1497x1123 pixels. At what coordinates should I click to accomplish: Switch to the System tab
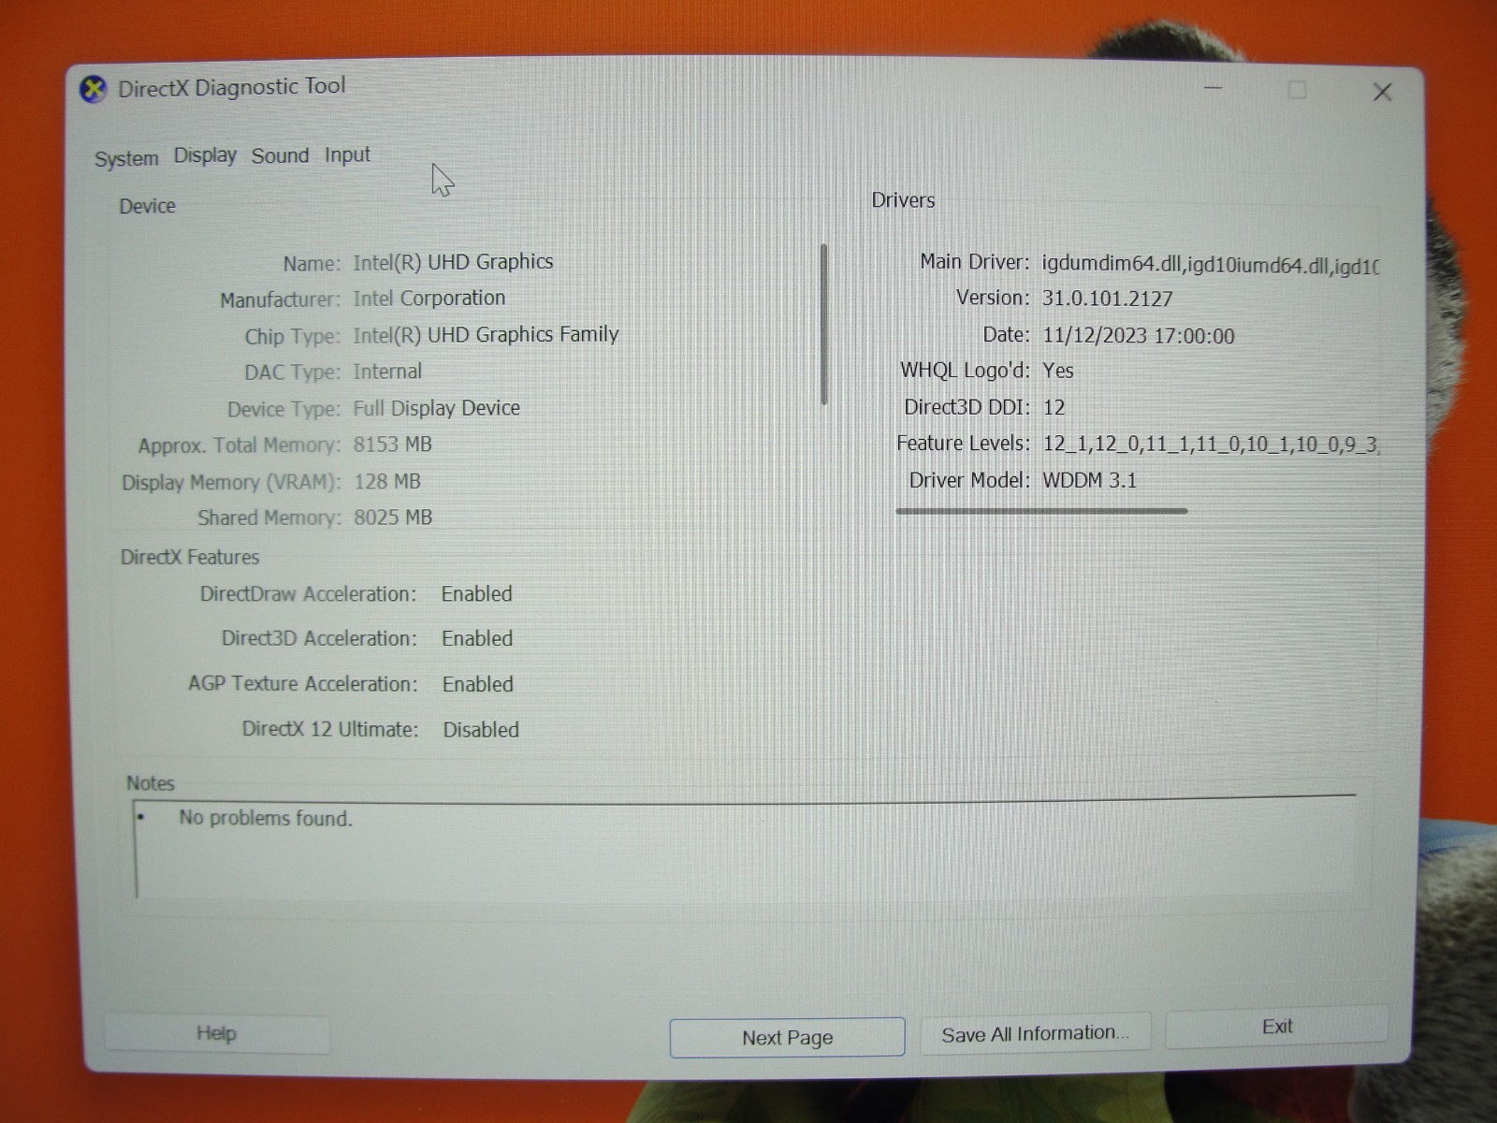(126, 158)
